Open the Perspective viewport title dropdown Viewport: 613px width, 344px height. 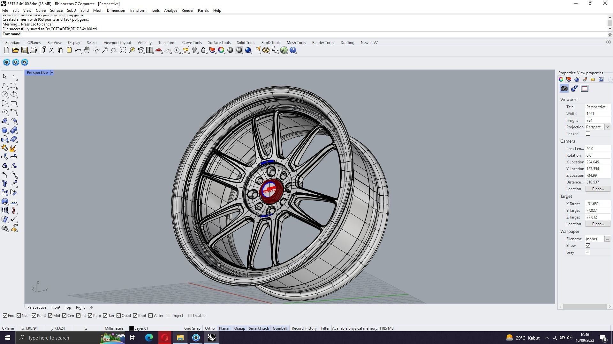(52, 73)
